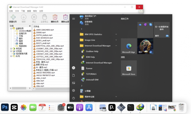Image resolution: width=191 pixels, height=114 pixels.
Task: Click the Start menu settings gear
Action: [x=74, y=91]
